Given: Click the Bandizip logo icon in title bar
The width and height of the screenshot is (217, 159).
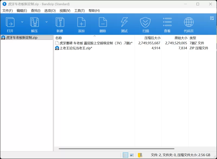Looking at the screenshot, I should (4, 4).
